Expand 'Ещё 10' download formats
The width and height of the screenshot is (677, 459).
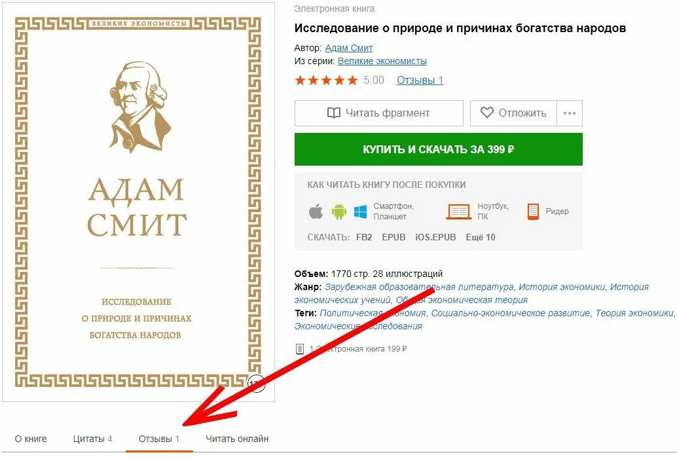click(x=480, y=237)
